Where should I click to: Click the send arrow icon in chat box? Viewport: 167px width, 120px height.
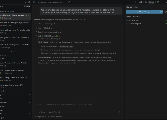click(x=120, y=112)
